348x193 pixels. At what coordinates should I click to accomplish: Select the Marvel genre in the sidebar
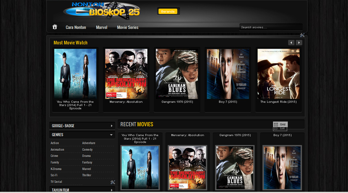(x=87, y=169)
